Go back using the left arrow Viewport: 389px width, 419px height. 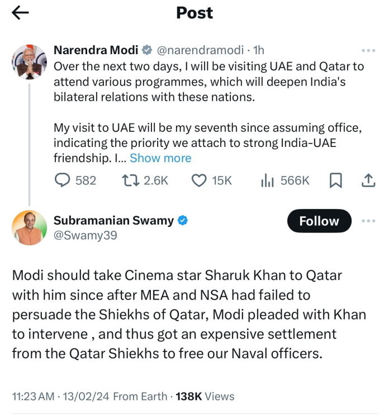coord(20,13)
